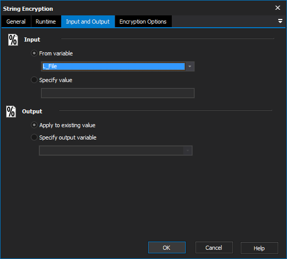
Task: Click the Input section percent icon
Action: [x=13, y=40]
